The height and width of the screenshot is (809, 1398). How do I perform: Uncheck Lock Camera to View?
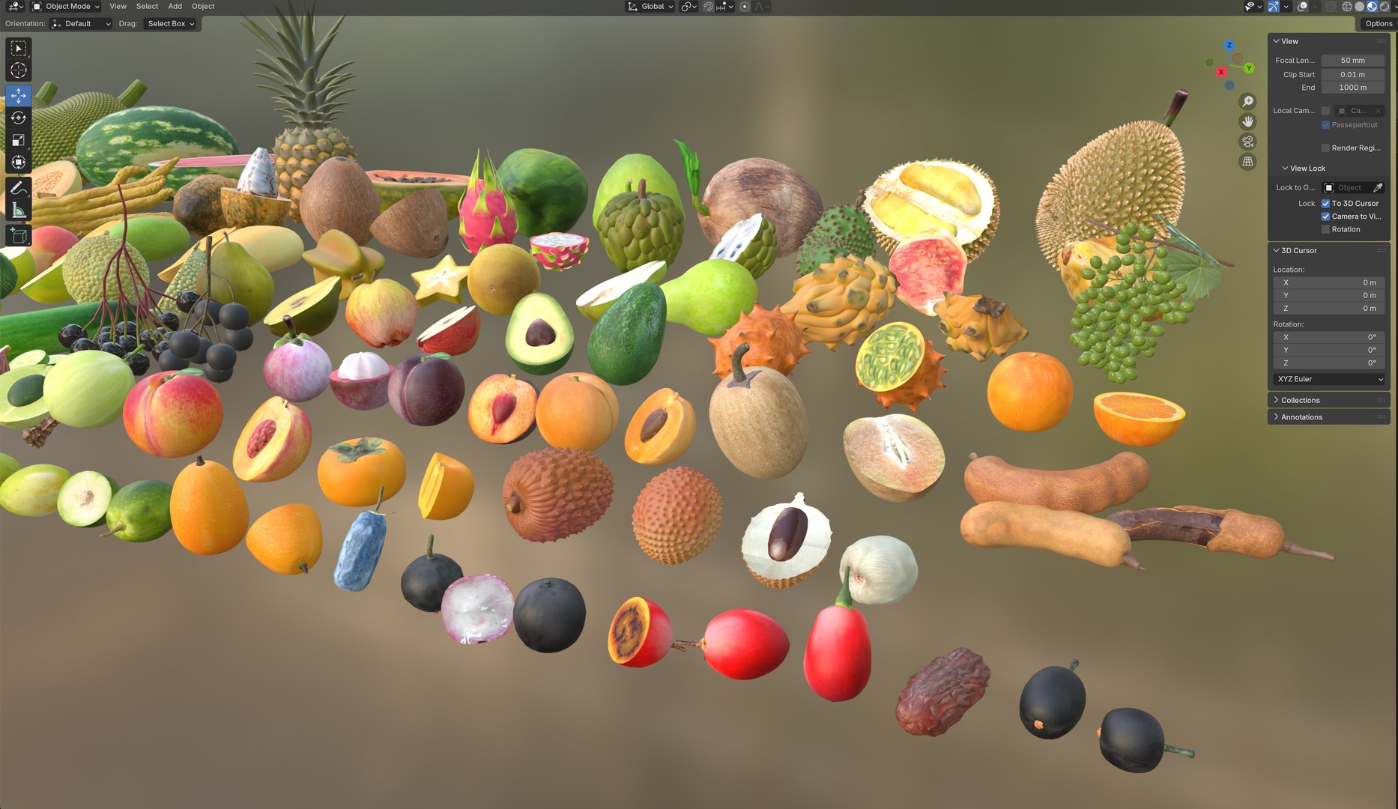pos(1325,216)
